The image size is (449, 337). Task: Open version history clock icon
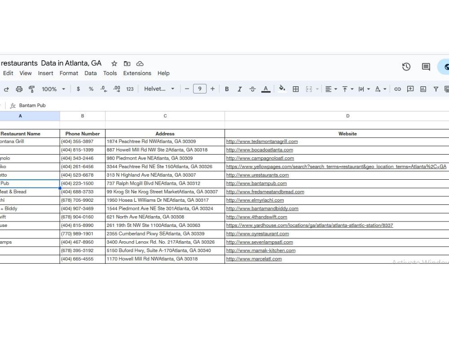[406, 67]
